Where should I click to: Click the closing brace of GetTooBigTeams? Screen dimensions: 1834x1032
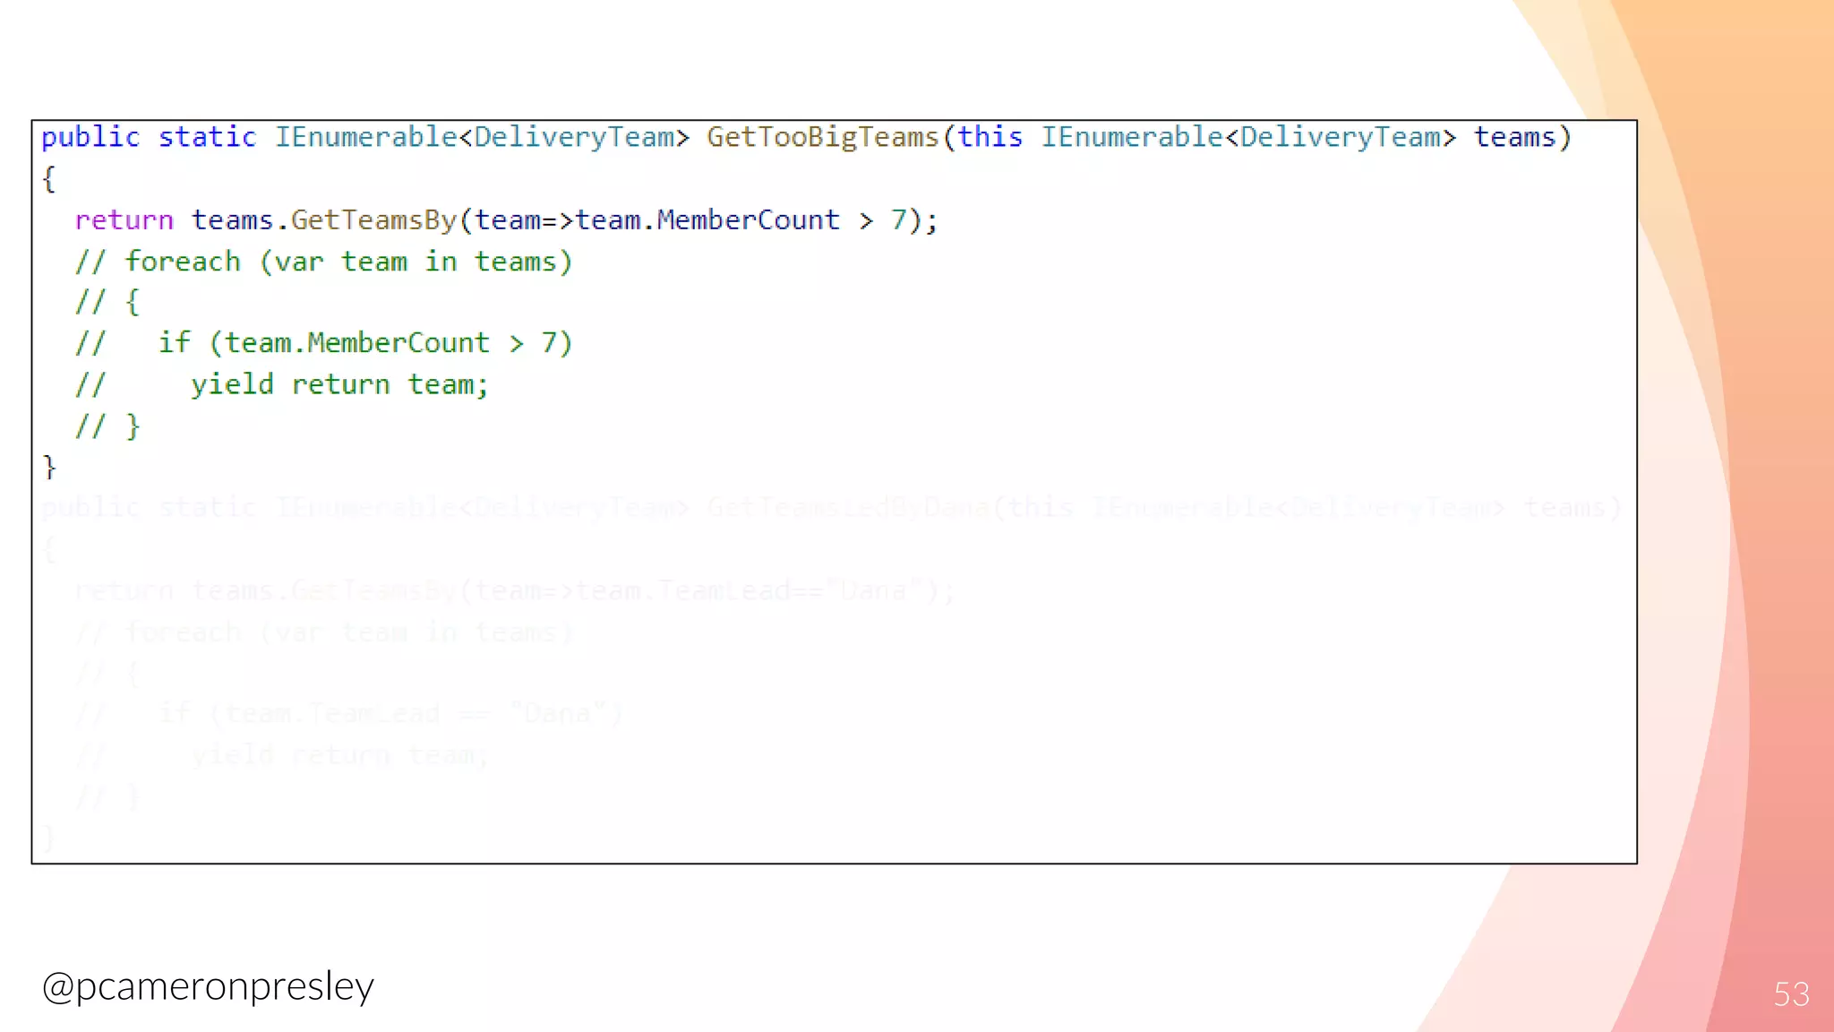49,467
